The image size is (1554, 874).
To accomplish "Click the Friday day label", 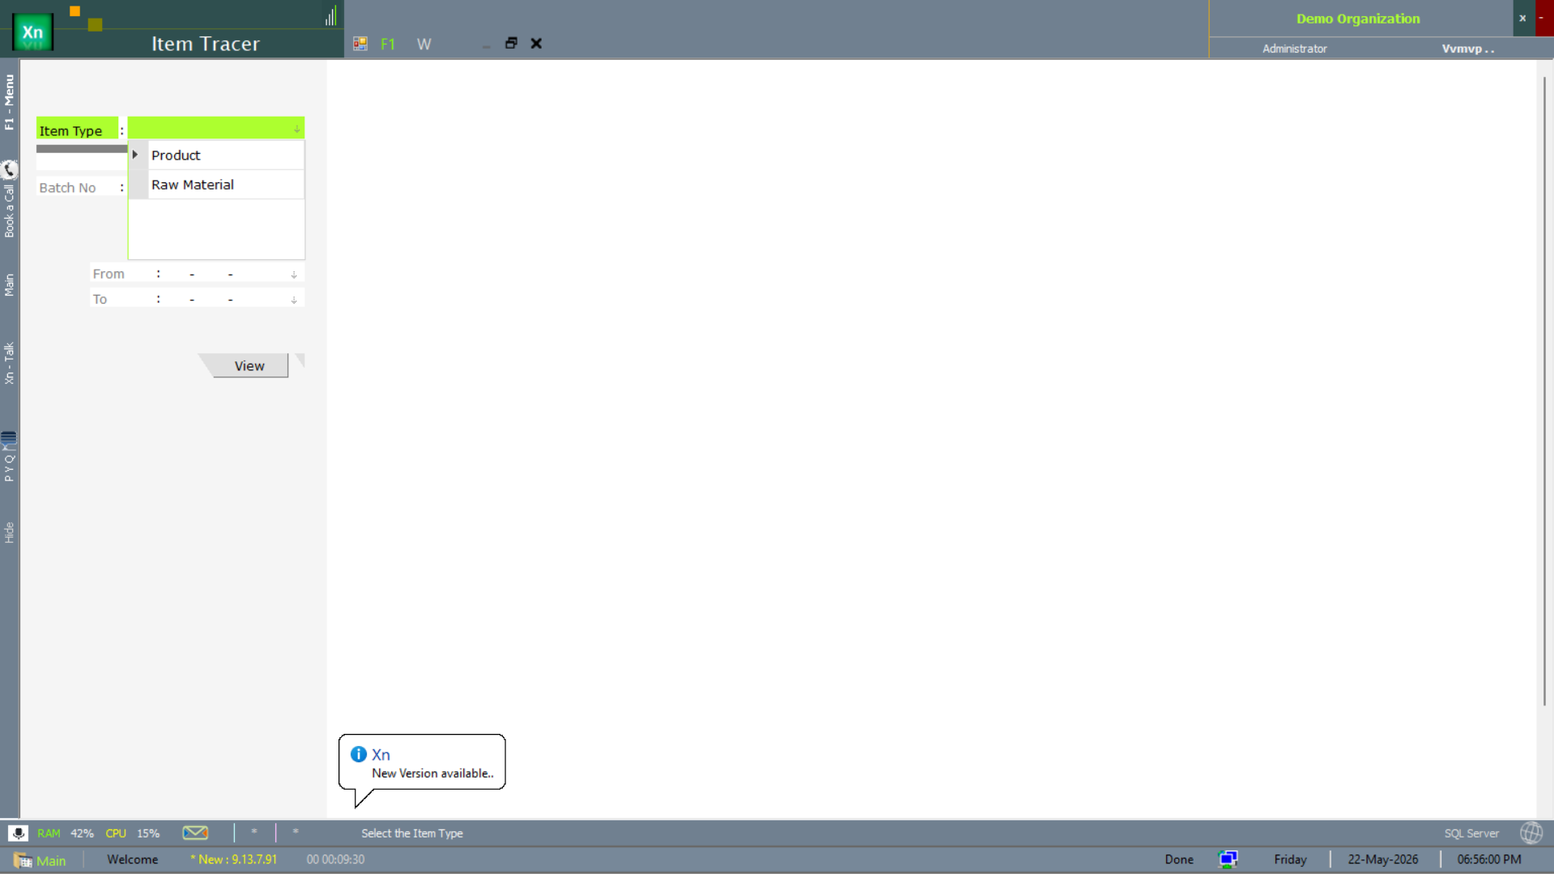I will [1290, 859].
